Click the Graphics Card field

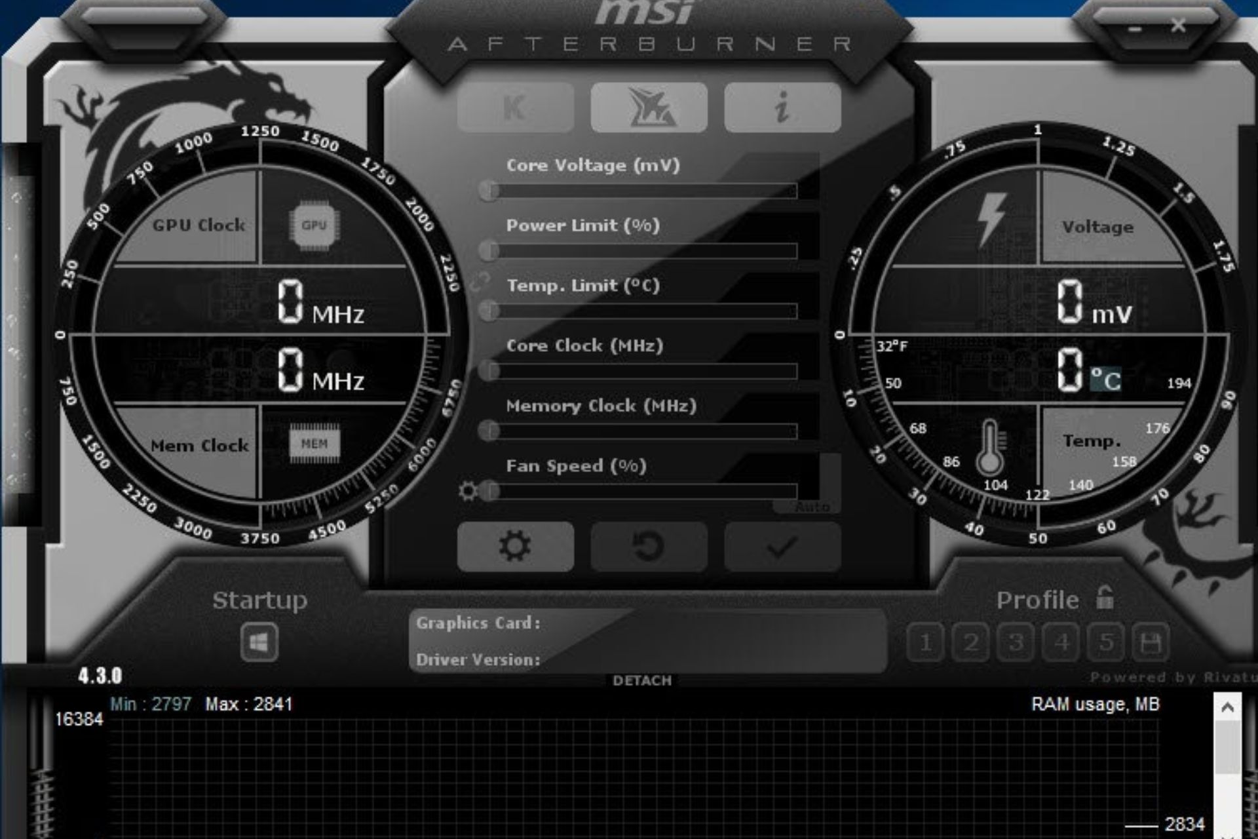point(649,623)
